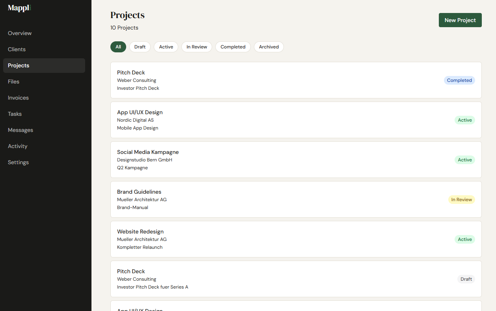496x311 pixels.
Task: Click the Mappli logo
Action: pyautogui.click(x=19, y=8)
